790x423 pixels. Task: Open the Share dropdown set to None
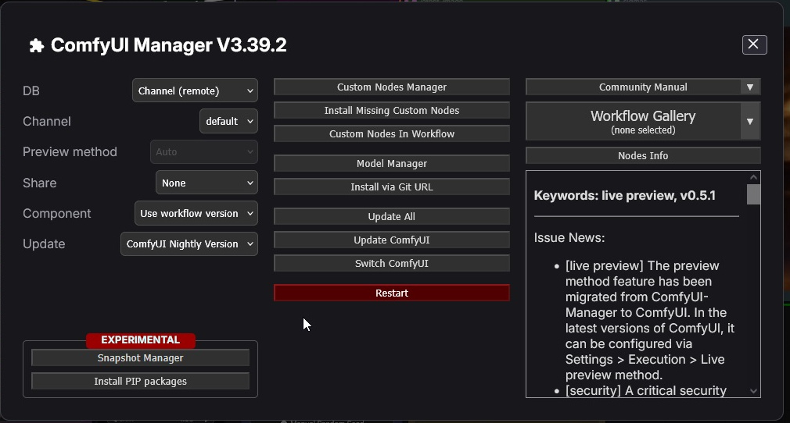click(x=206, y=183)
